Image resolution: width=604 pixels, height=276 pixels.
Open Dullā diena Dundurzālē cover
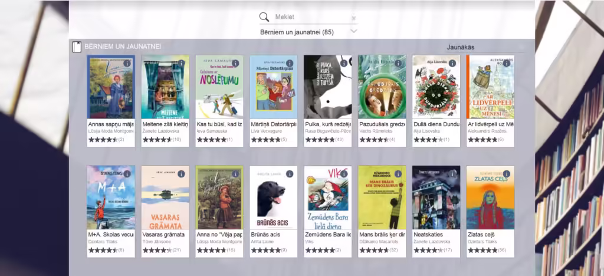(436, 87)
